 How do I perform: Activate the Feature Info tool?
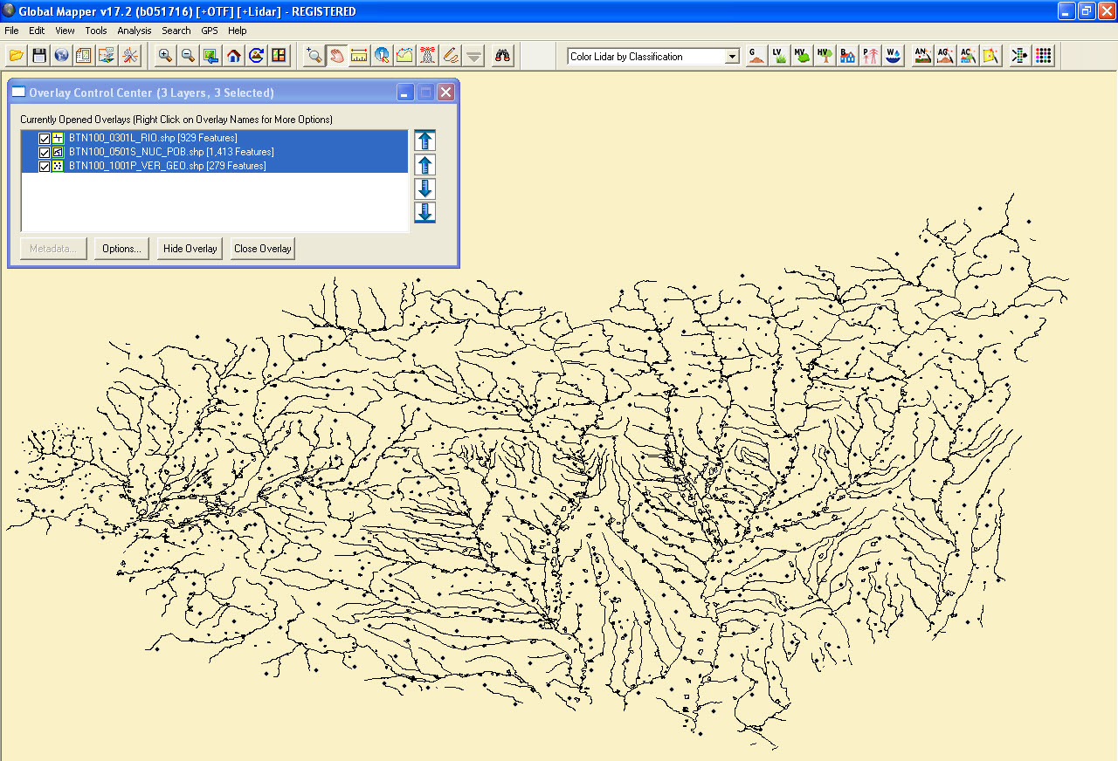pyautogui.click(x=382, y=54)
